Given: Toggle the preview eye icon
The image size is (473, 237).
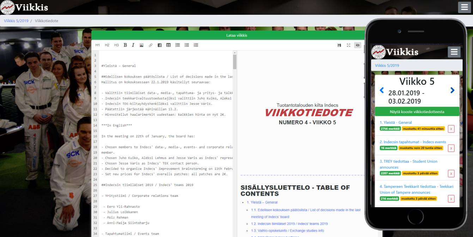Looking at the screenshot, I should (x=358, y=45).
